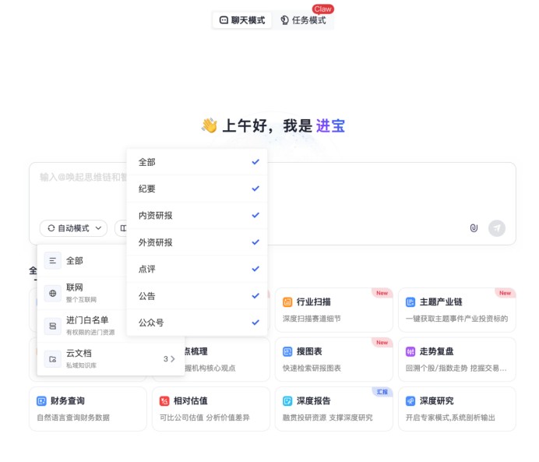Viewport: 539px width, 462px height.
Task: Click the chat bubble icon in 聊天模式
Action: coord(224,20)
